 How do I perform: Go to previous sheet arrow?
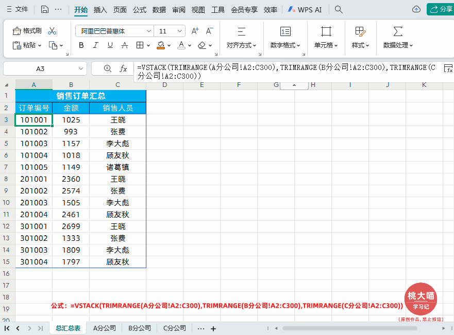(18, 328)
